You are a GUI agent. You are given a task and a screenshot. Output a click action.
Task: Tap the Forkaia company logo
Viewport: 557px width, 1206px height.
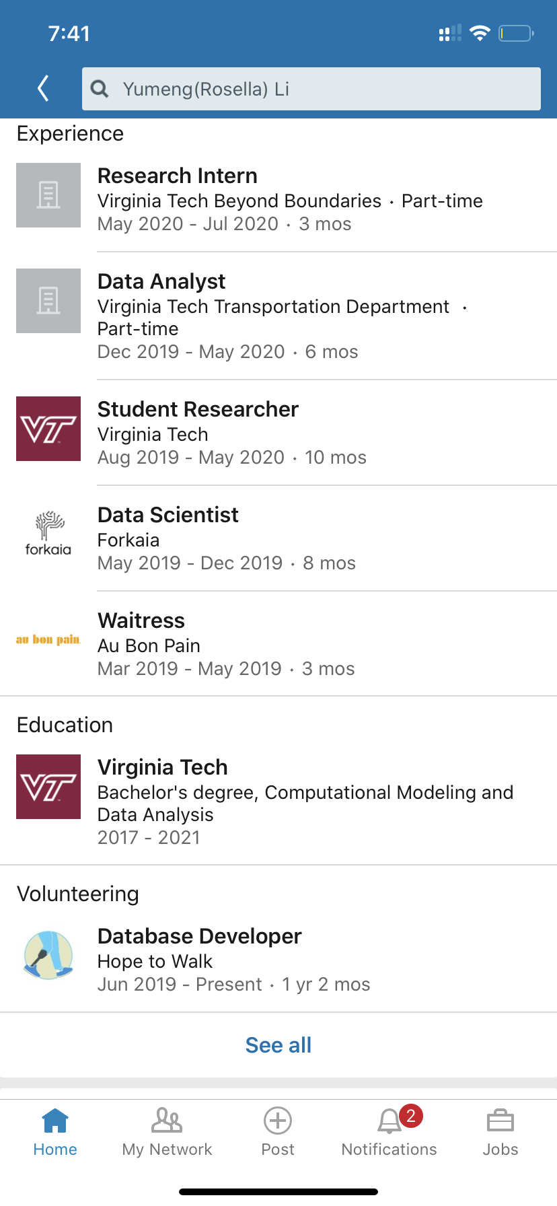48,534
